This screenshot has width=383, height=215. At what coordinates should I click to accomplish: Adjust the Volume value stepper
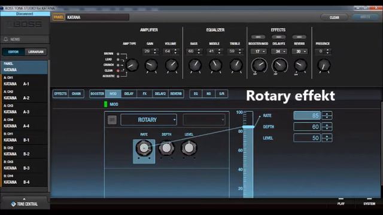click(x=175, y=51)
